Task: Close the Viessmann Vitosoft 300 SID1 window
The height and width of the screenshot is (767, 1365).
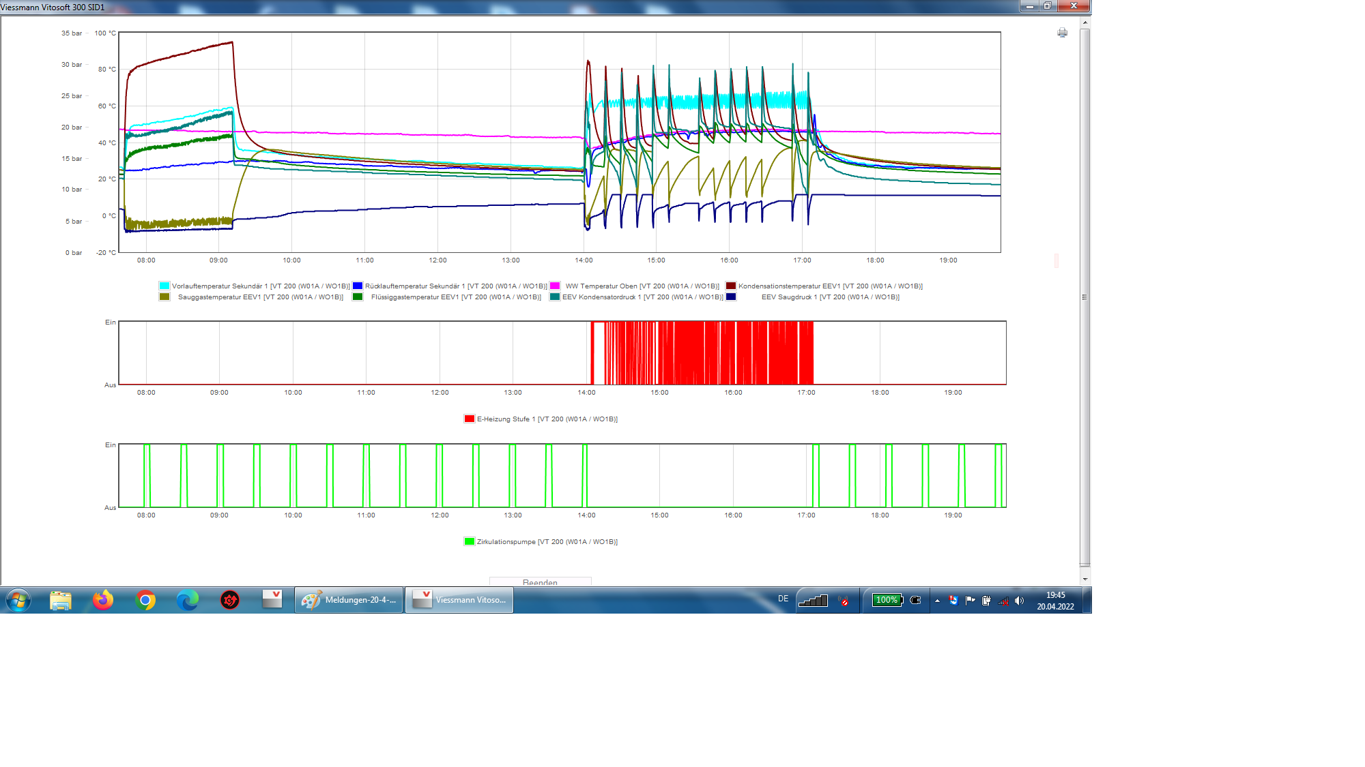Action: coord(1074,5)
